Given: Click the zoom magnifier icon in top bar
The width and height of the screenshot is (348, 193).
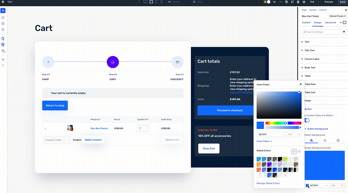Looking at the screenshot, I should pyautogui.click(x=194, y=2).
